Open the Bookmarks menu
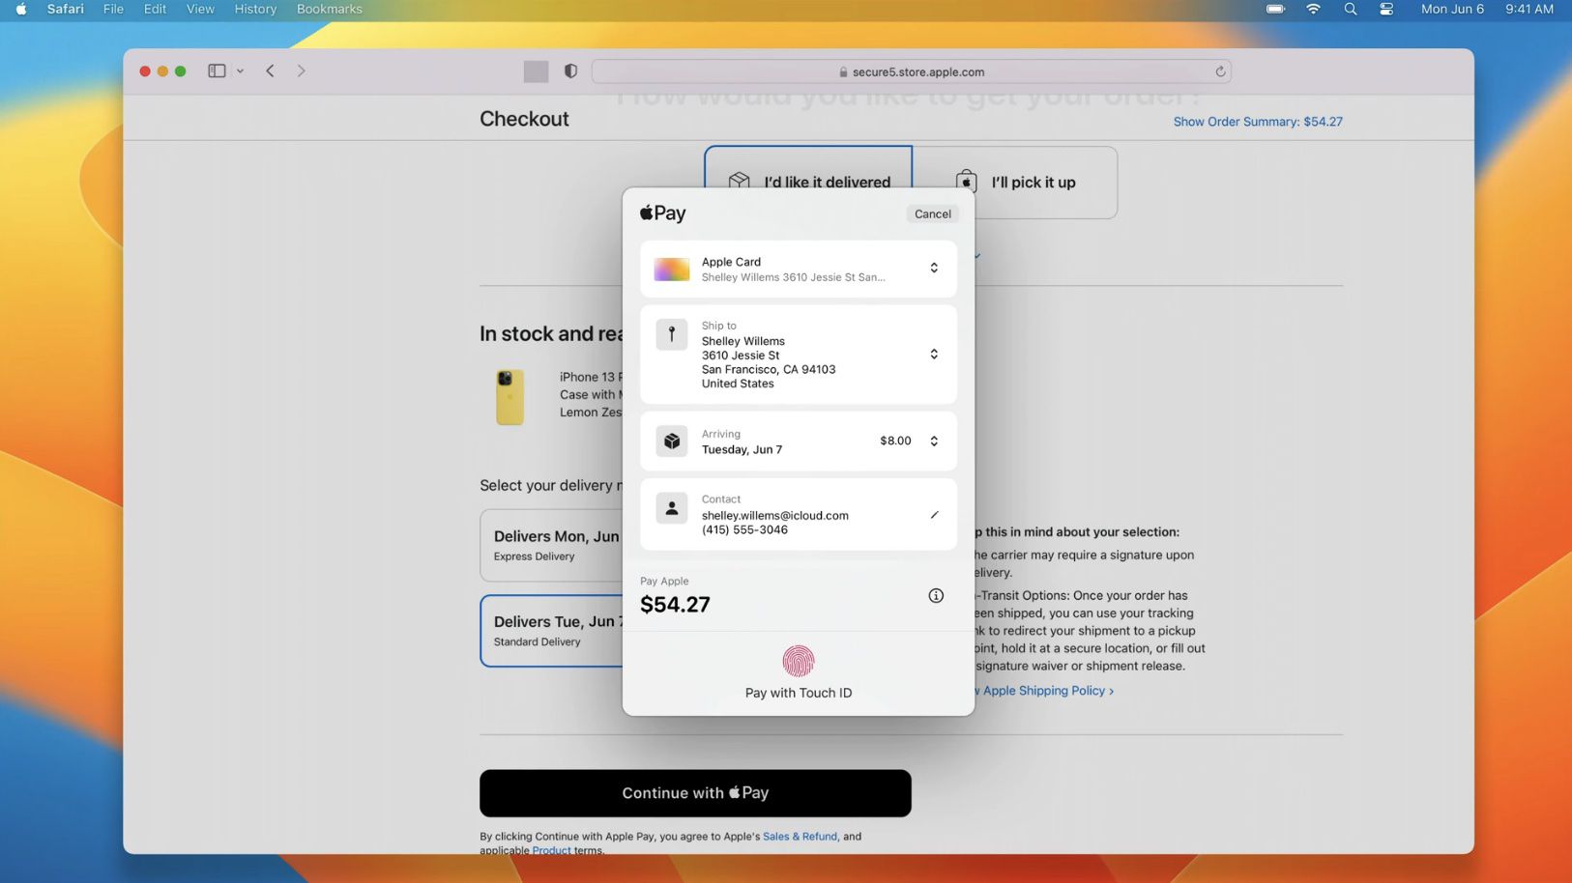This screenshot has width=1572, height=883. (330, 9)
